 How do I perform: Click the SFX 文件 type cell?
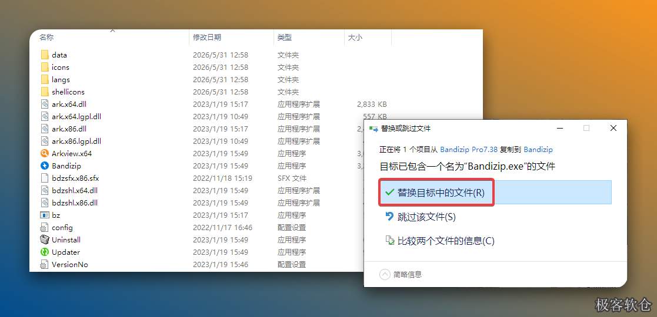point(292,178)
